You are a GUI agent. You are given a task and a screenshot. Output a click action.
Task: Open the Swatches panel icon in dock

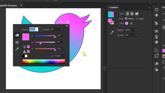156,31
